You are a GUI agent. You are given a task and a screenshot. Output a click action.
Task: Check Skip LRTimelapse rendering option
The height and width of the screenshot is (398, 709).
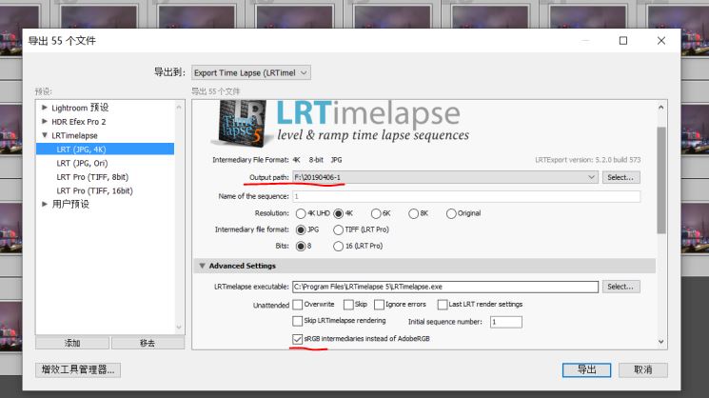click(x=298, y=322)
